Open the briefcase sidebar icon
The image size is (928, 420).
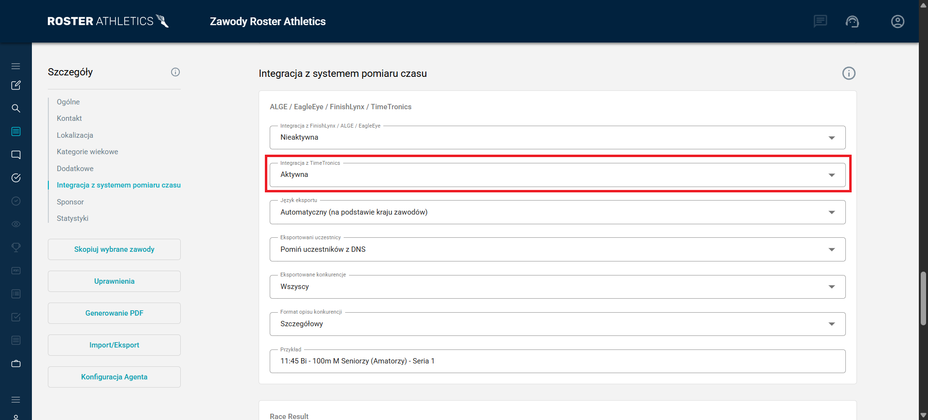pos(16,363)
